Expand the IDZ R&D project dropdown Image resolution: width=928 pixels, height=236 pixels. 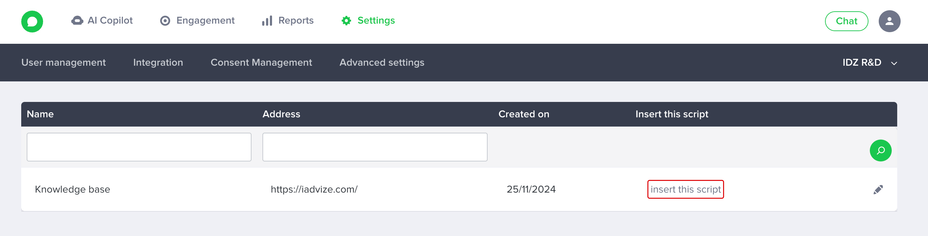pos(869,63)
